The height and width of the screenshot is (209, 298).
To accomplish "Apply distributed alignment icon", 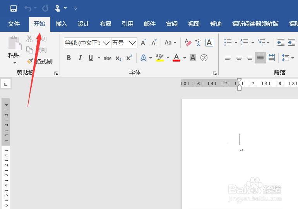I will pyautogui.click(x=271, y=58).
